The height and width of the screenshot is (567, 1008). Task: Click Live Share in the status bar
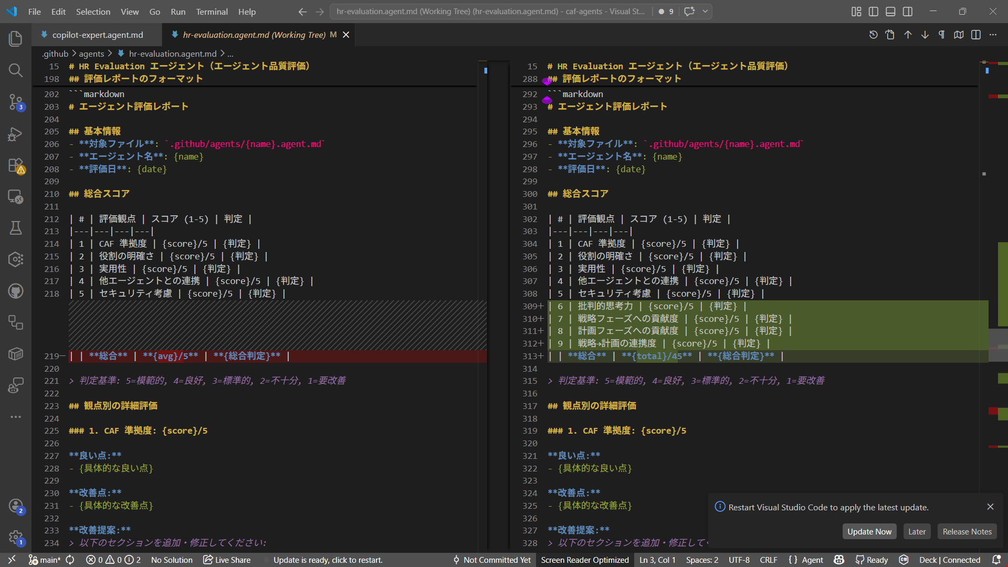tap(227, 560)
